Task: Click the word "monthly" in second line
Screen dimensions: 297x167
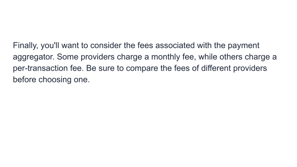Action: (x=166, y=57)
